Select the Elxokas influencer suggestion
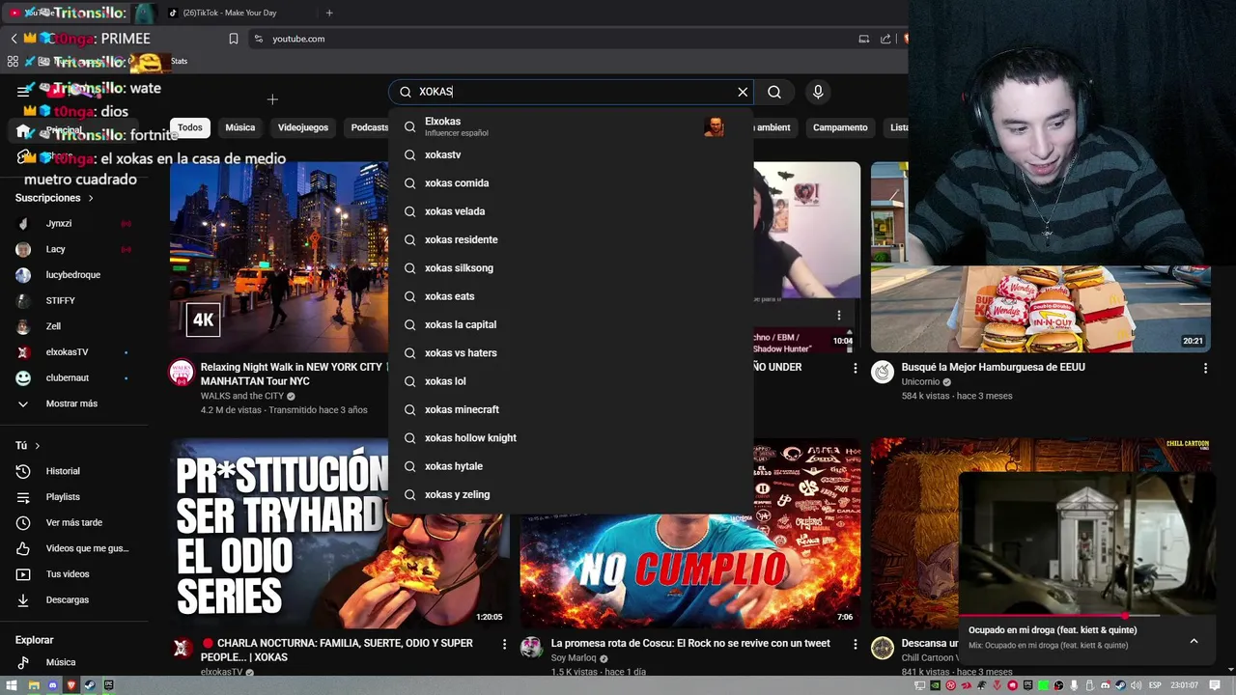This screenshot has height=695, width=1236. coord(571,126)
